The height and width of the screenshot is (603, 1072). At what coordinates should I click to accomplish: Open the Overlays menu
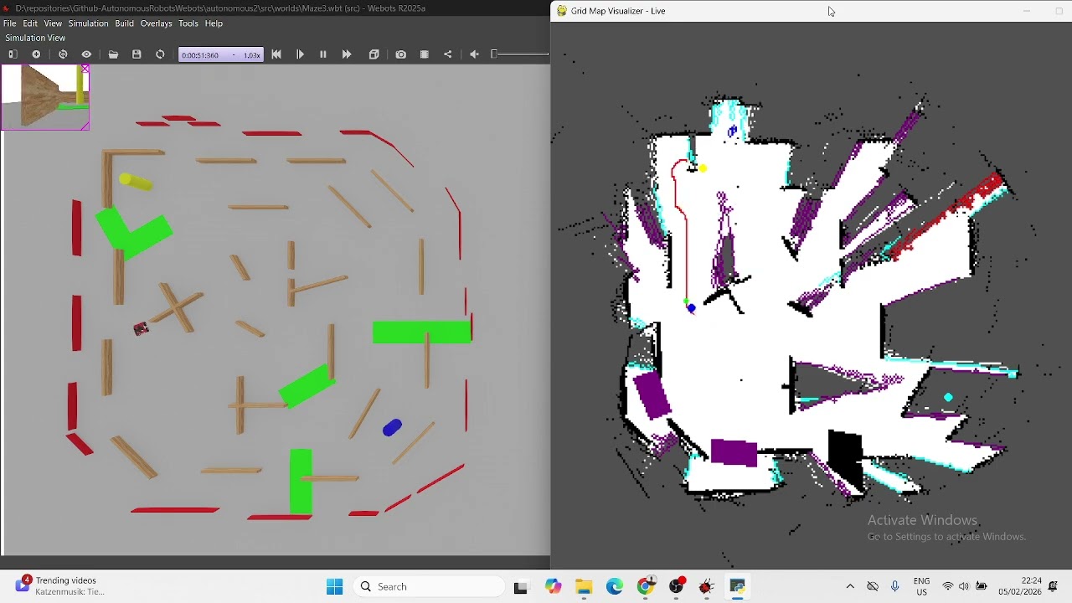pyautogui.click(x=156, y=23)
